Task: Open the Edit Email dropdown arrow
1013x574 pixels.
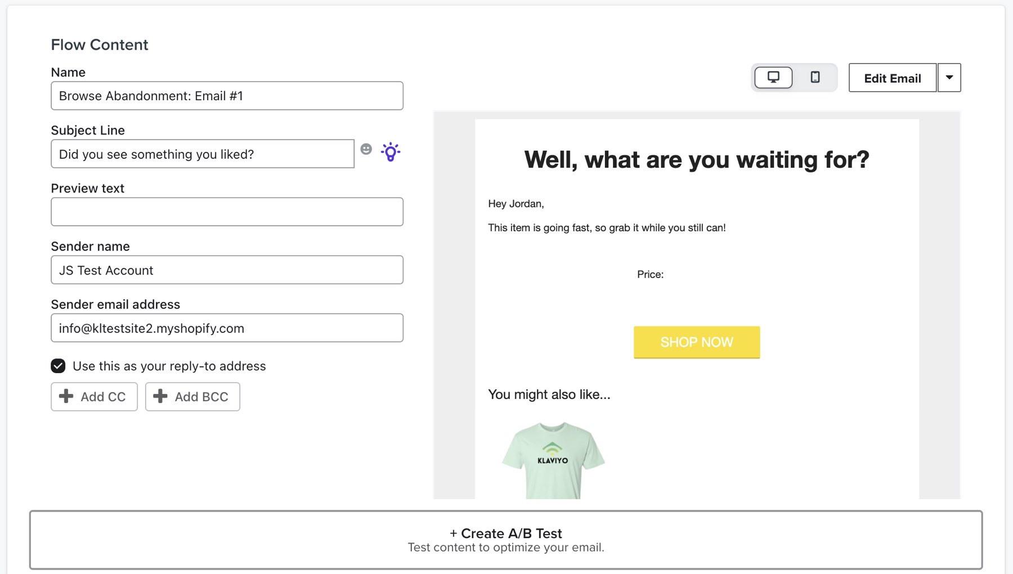Action: click(949, 77)
